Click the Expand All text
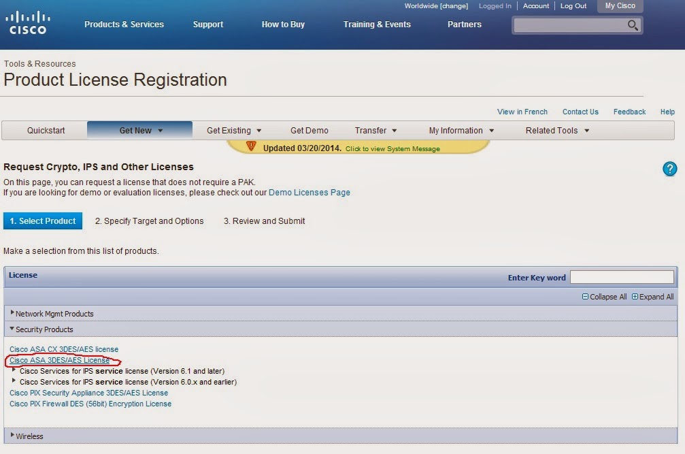The width and height of the screenshot is (685, 454). (656, 297)
